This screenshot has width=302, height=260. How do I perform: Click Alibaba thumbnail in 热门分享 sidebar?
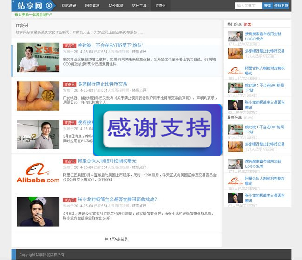236,71
